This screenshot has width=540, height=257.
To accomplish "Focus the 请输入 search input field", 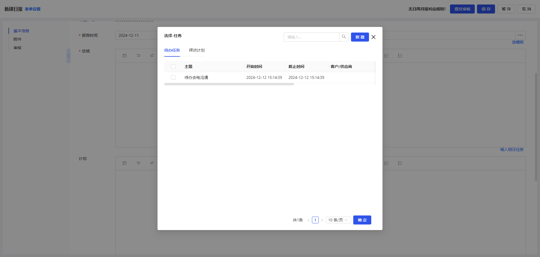I will click(311, 37).
